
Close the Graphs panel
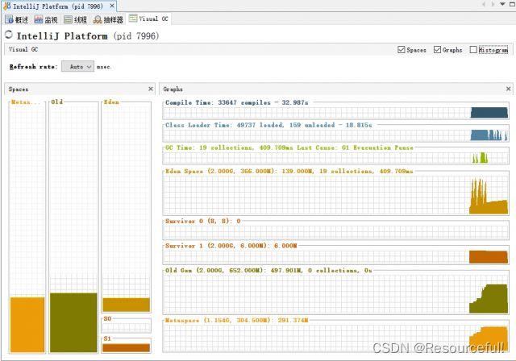pyautogui.click(x=509, y=89)
